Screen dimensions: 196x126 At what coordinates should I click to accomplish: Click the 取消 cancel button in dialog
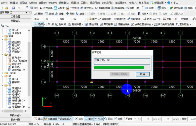pos(142,74)
